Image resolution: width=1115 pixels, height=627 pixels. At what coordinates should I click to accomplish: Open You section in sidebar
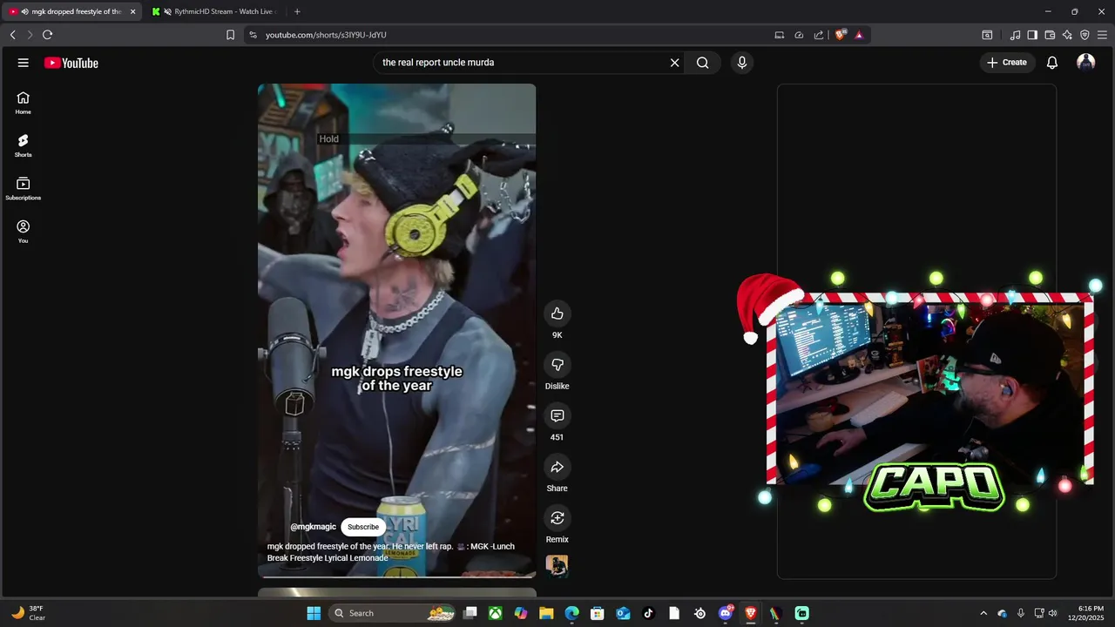click(24, 232)
